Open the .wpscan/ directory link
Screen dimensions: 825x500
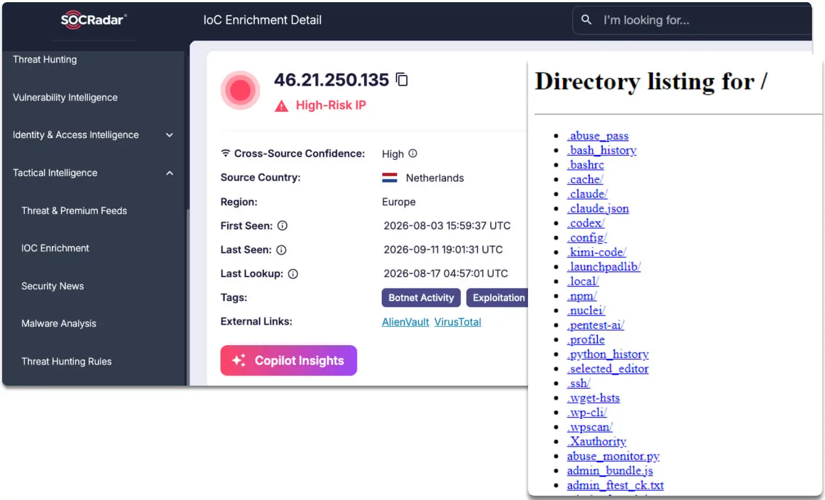(590, 427)
